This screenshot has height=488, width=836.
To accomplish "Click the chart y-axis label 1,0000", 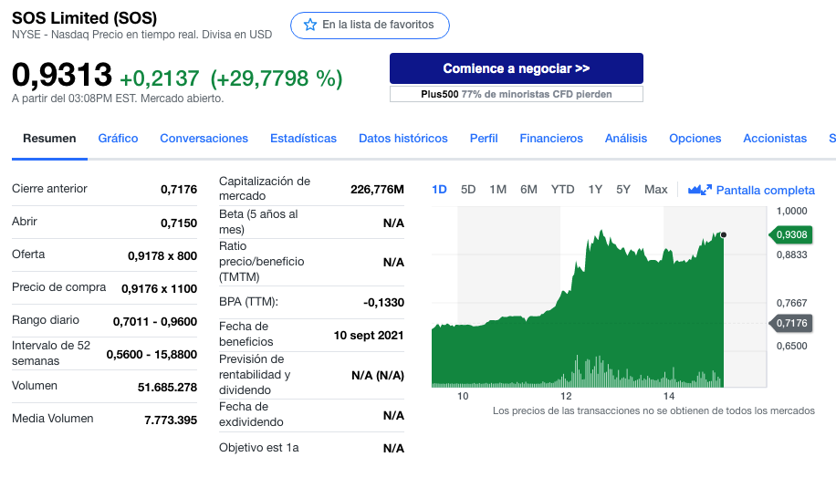I will point(792,211).
